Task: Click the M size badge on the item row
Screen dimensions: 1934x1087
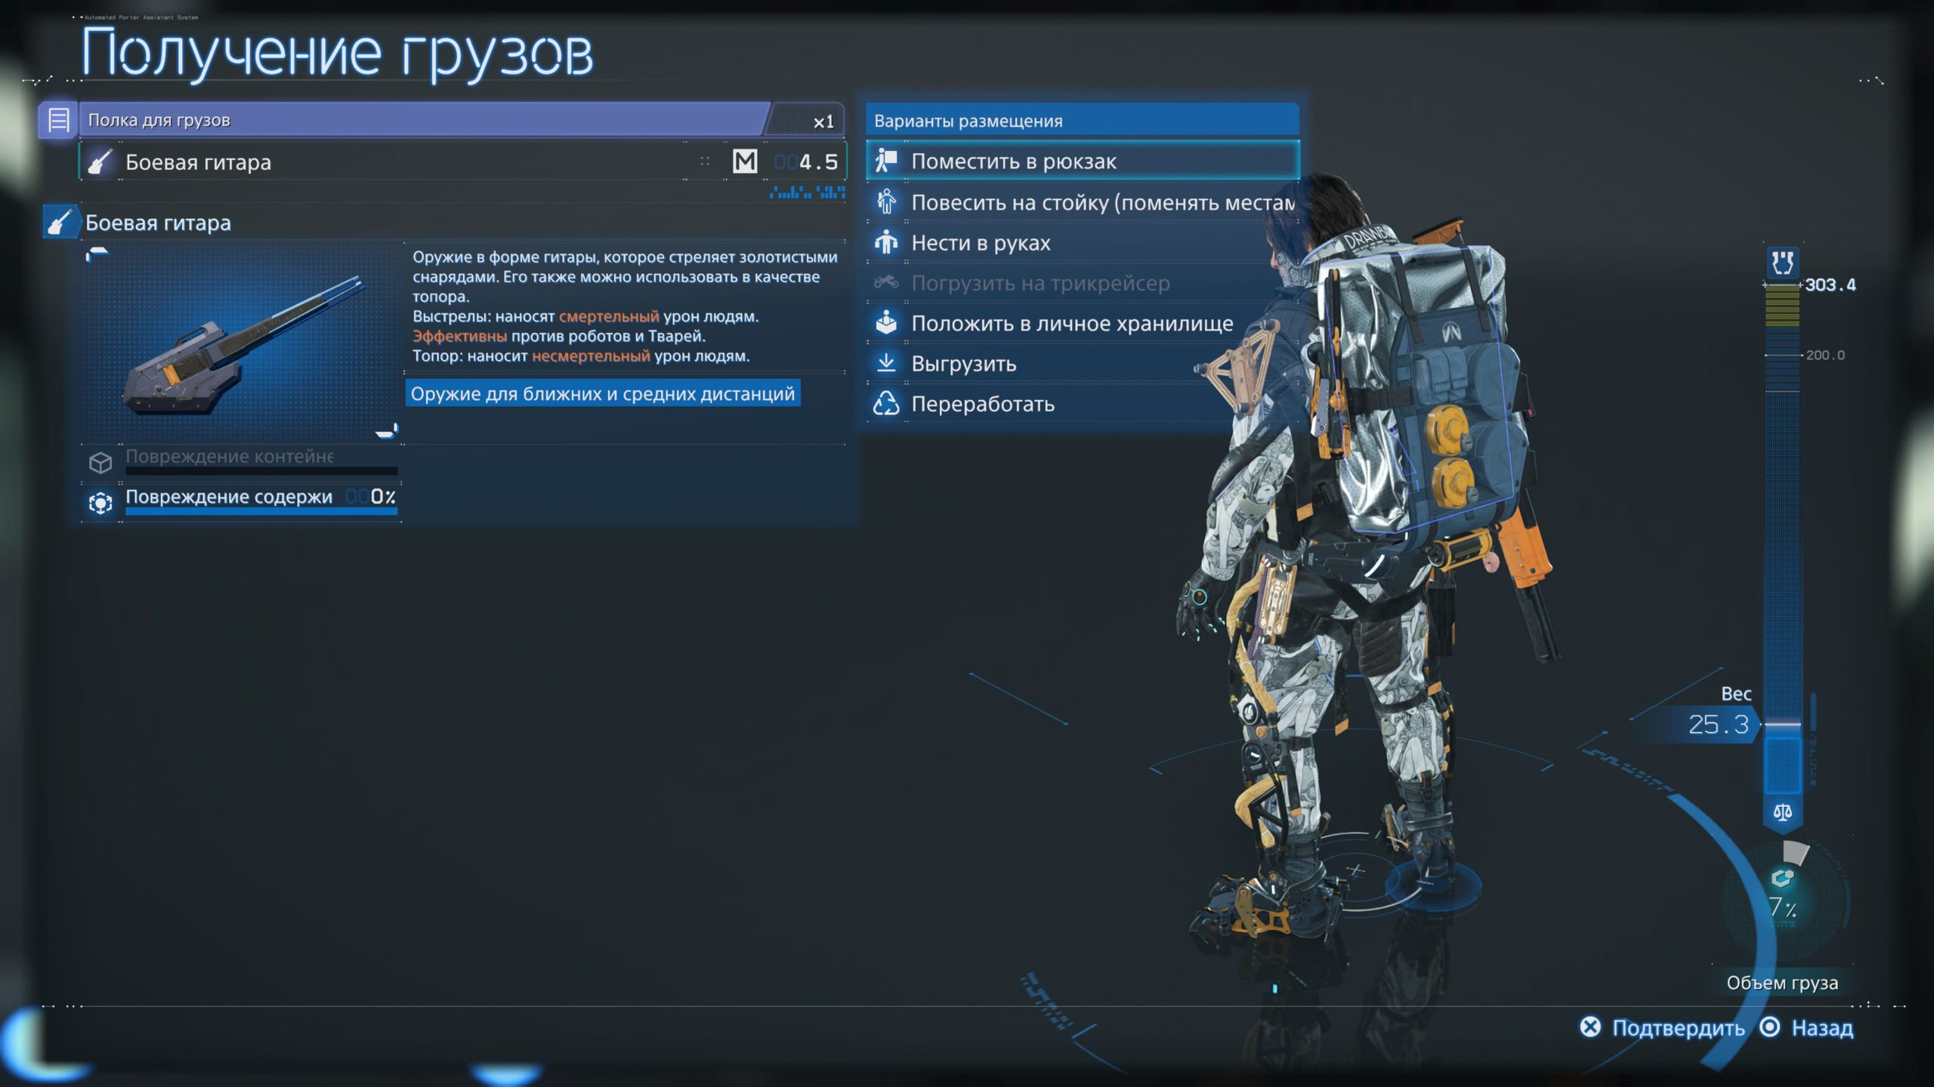Action: pyautogui.click(x=745, y=161)
